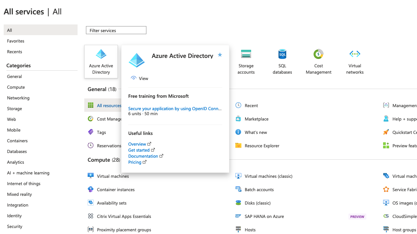Click the Marketplace bag icon
The image size is (417, 234).
238,119
